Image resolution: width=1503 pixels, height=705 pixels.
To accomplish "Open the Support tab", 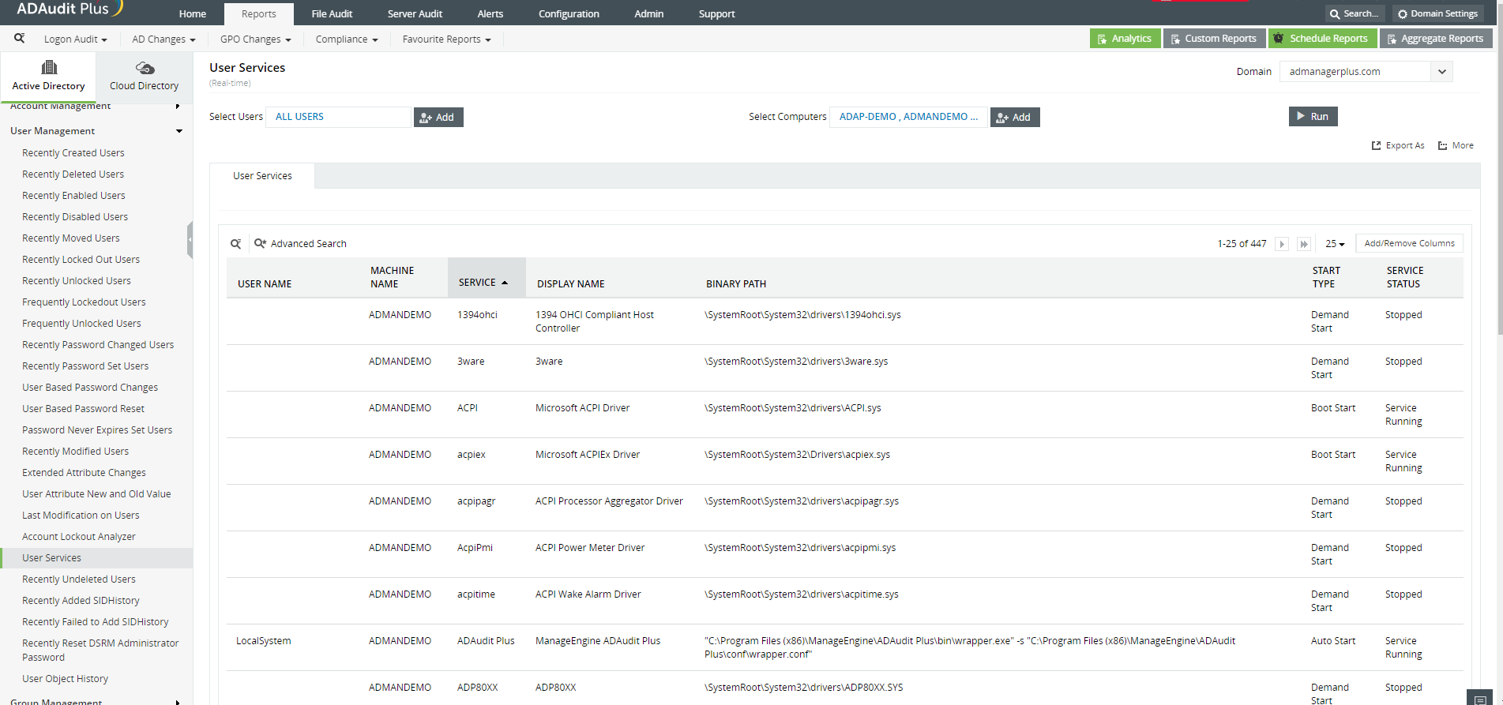I will coord(716,14).
